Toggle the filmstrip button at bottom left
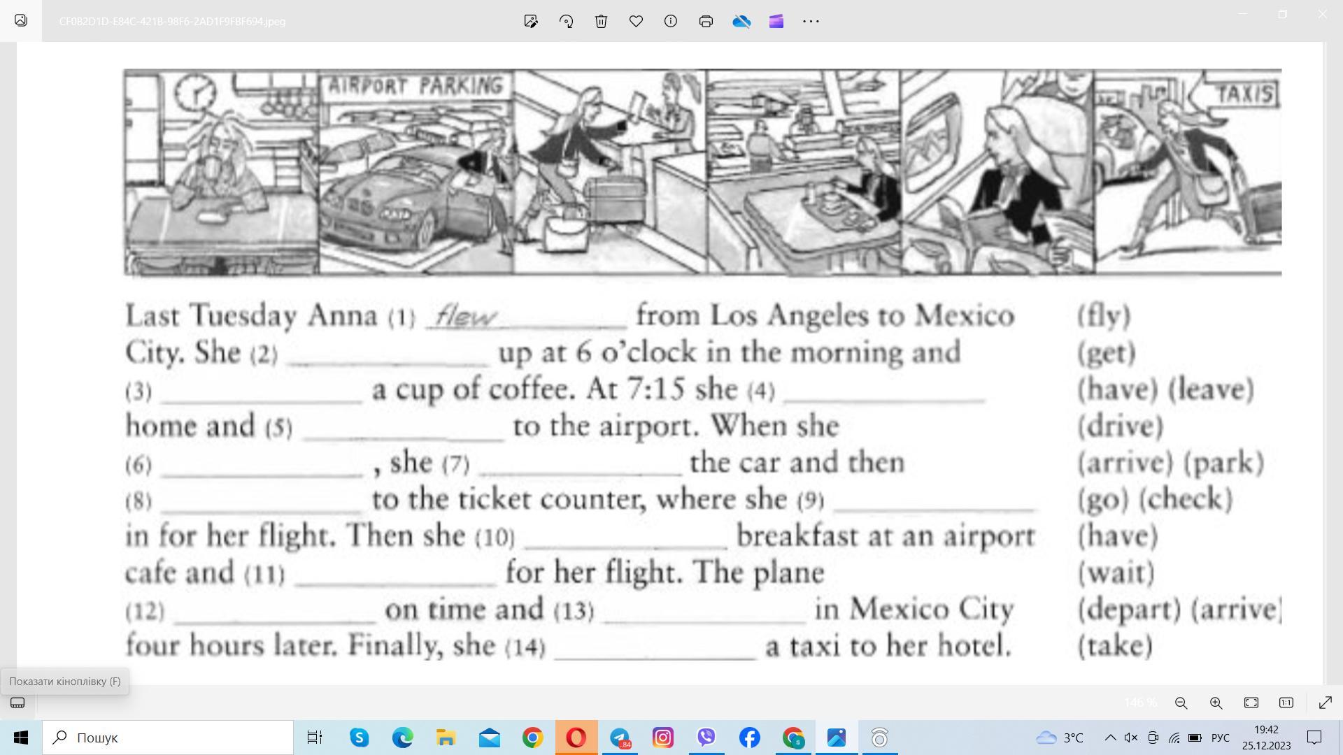 (17, 703)
